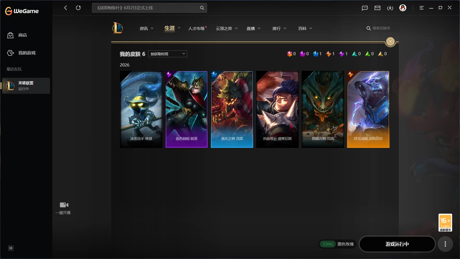Open the 人才市场 tab
This screenshot has width=460, height=259.
[196, 28]
